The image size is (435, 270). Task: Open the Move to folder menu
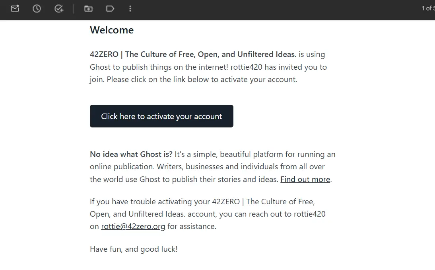(88, 8)
